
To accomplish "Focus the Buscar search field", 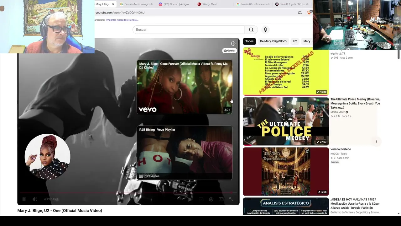I will coord(189,30).
